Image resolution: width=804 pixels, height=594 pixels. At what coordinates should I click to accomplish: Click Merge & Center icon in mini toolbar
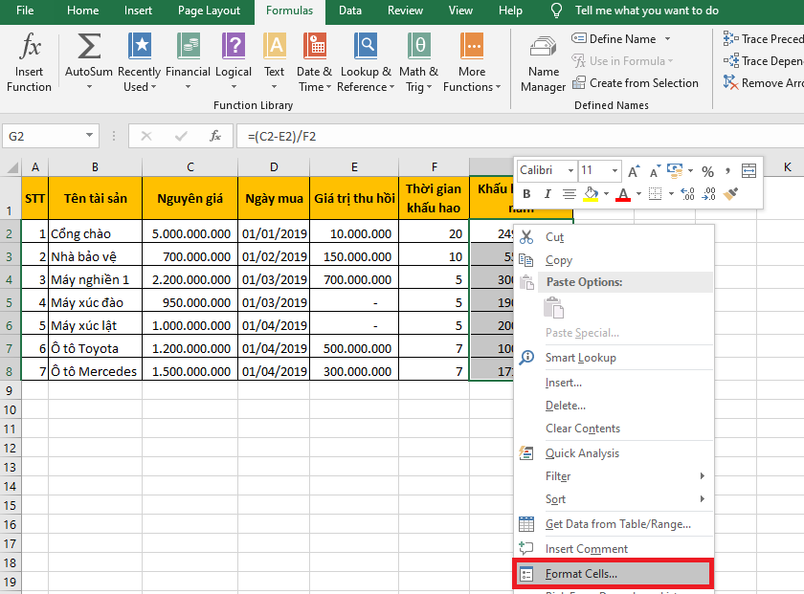coord(748,171)
